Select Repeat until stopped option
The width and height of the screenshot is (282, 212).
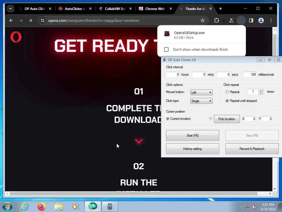pos(227,101)
